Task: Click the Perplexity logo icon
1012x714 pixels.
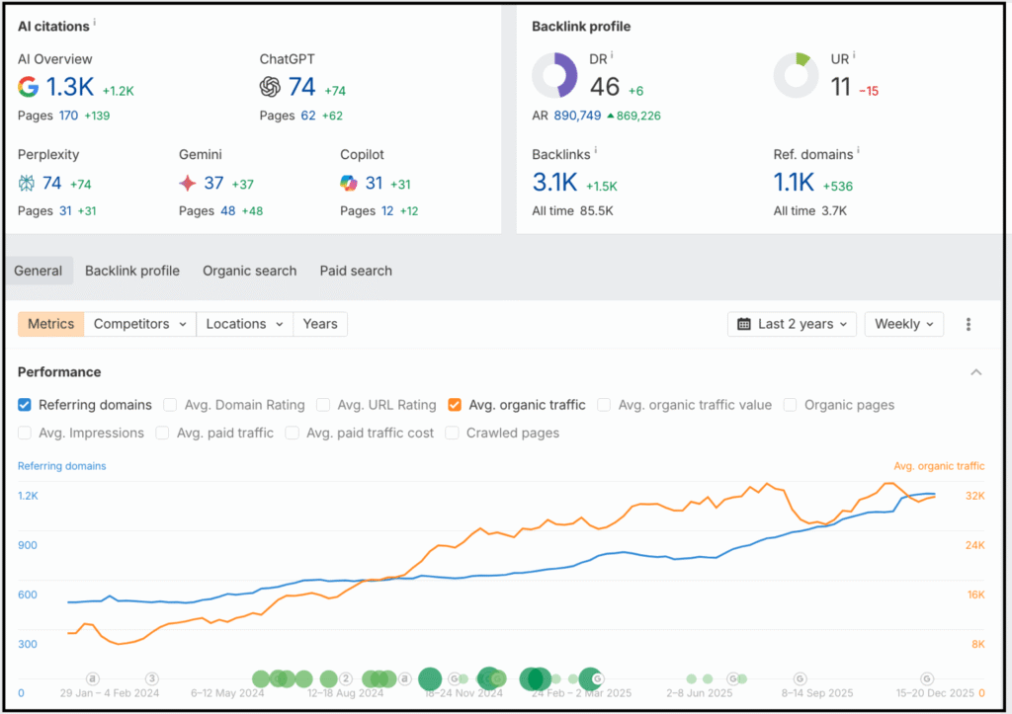Action: (x=26, y=183)
